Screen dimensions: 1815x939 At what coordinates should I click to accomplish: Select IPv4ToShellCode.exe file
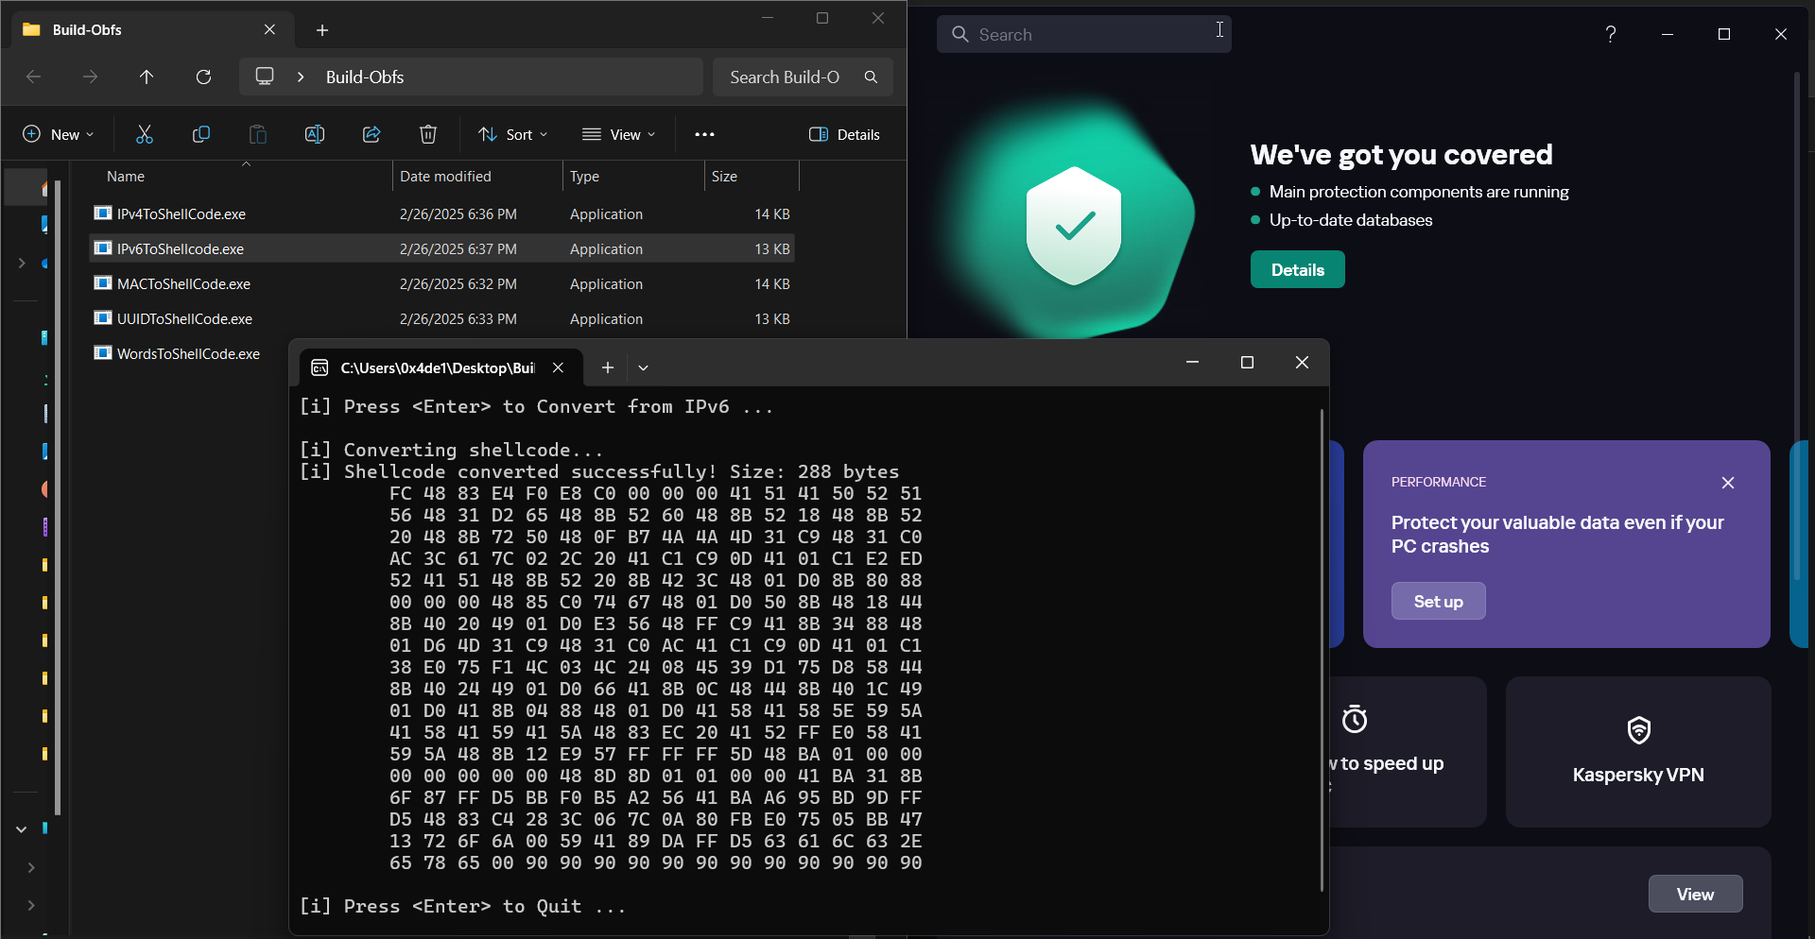click(442, 213)
